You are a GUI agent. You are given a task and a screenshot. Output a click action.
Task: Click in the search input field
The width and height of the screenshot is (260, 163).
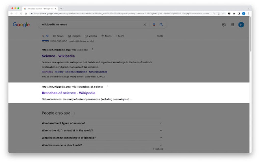[x=89, y=25]
